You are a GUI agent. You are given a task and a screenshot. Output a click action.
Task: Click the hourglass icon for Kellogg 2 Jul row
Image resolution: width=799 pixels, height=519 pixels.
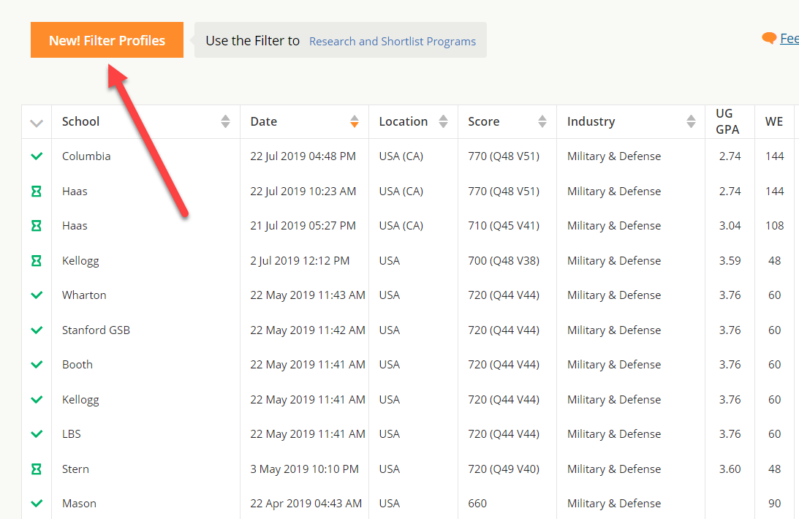point(37,261)
